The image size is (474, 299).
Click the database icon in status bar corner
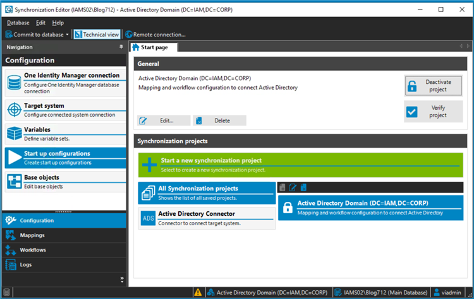point(7,292)
